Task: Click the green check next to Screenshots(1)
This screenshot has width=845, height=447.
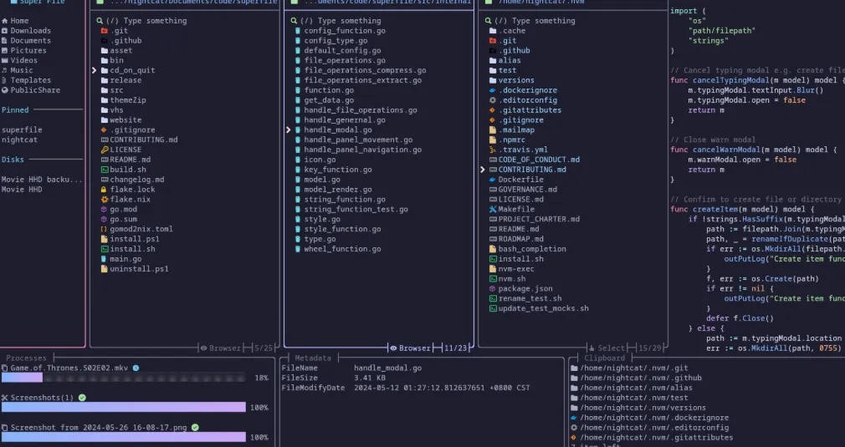Action: 82,398
